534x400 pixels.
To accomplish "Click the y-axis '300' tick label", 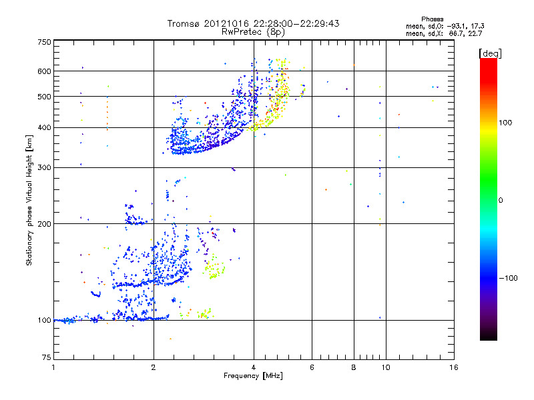I will [x=44, y=168].
